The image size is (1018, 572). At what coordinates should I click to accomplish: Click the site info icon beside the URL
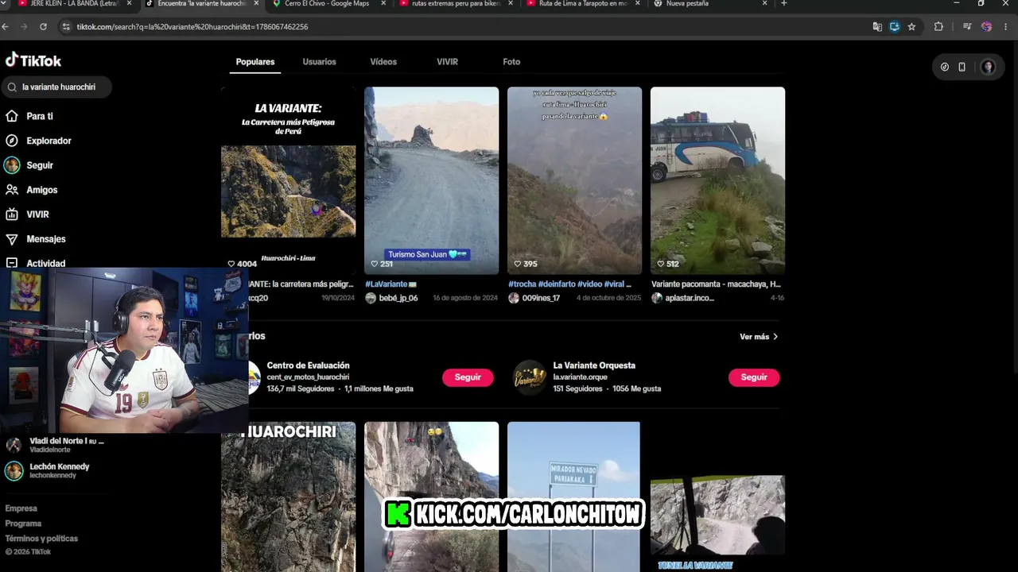[66, 26]
